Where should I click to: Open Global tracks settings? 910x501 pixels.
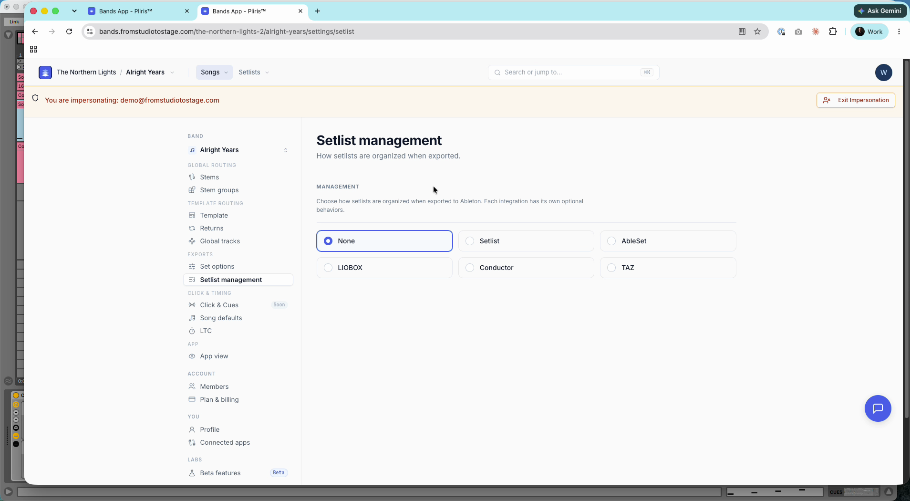238,241
